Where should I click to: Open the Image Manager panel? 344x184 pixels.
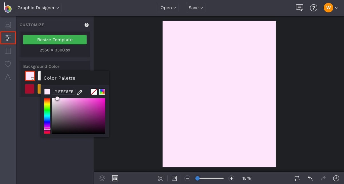click(8, 25)
